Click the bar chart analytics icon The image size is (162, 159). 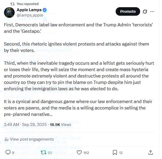point(6,139)
